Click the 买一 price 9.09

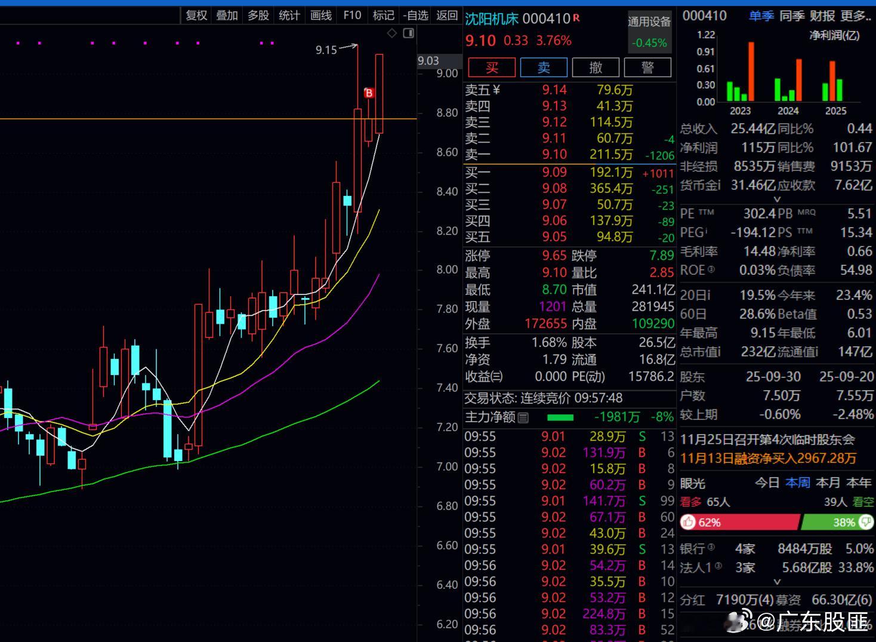554,172
